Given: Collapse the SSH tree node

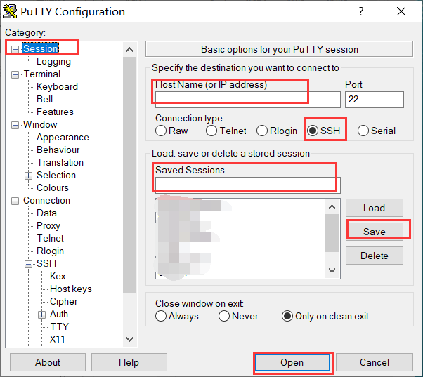Looking at the screenshot, I should pyautogui.click(x=28, y=264).
